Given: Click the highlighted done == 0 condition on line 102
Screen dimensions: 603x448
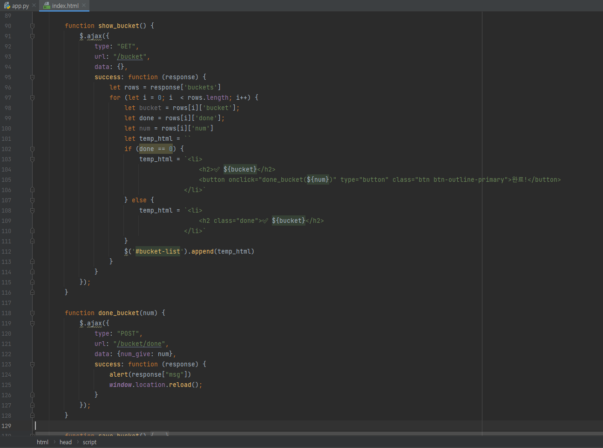Looking at the screenshot, I should pyautogui.click(x=156, y=149).
